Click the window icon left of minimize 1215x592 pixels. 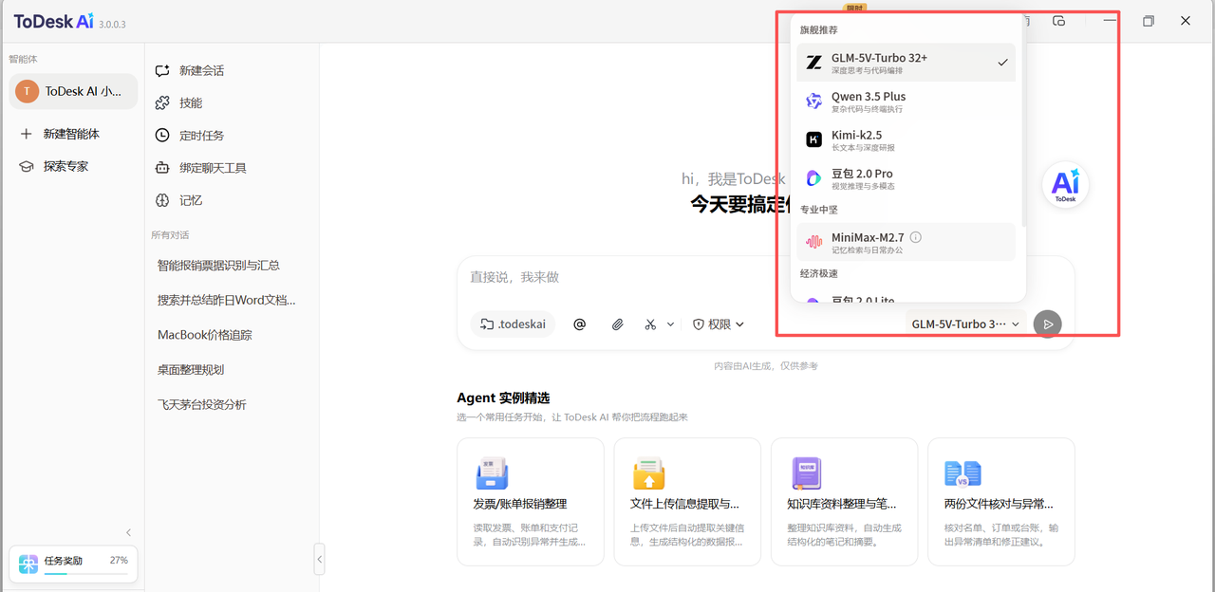(1059, 21)
